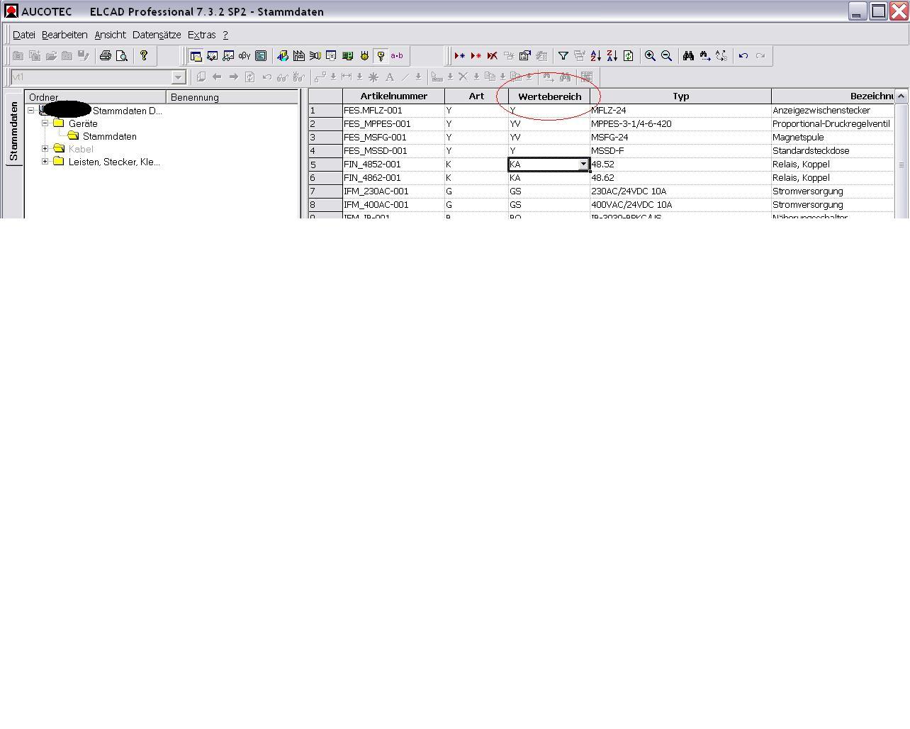Open Print Preview from the toolbar
Image resolution: width=910 pixels, height=729 pixels.
[122, 55]
